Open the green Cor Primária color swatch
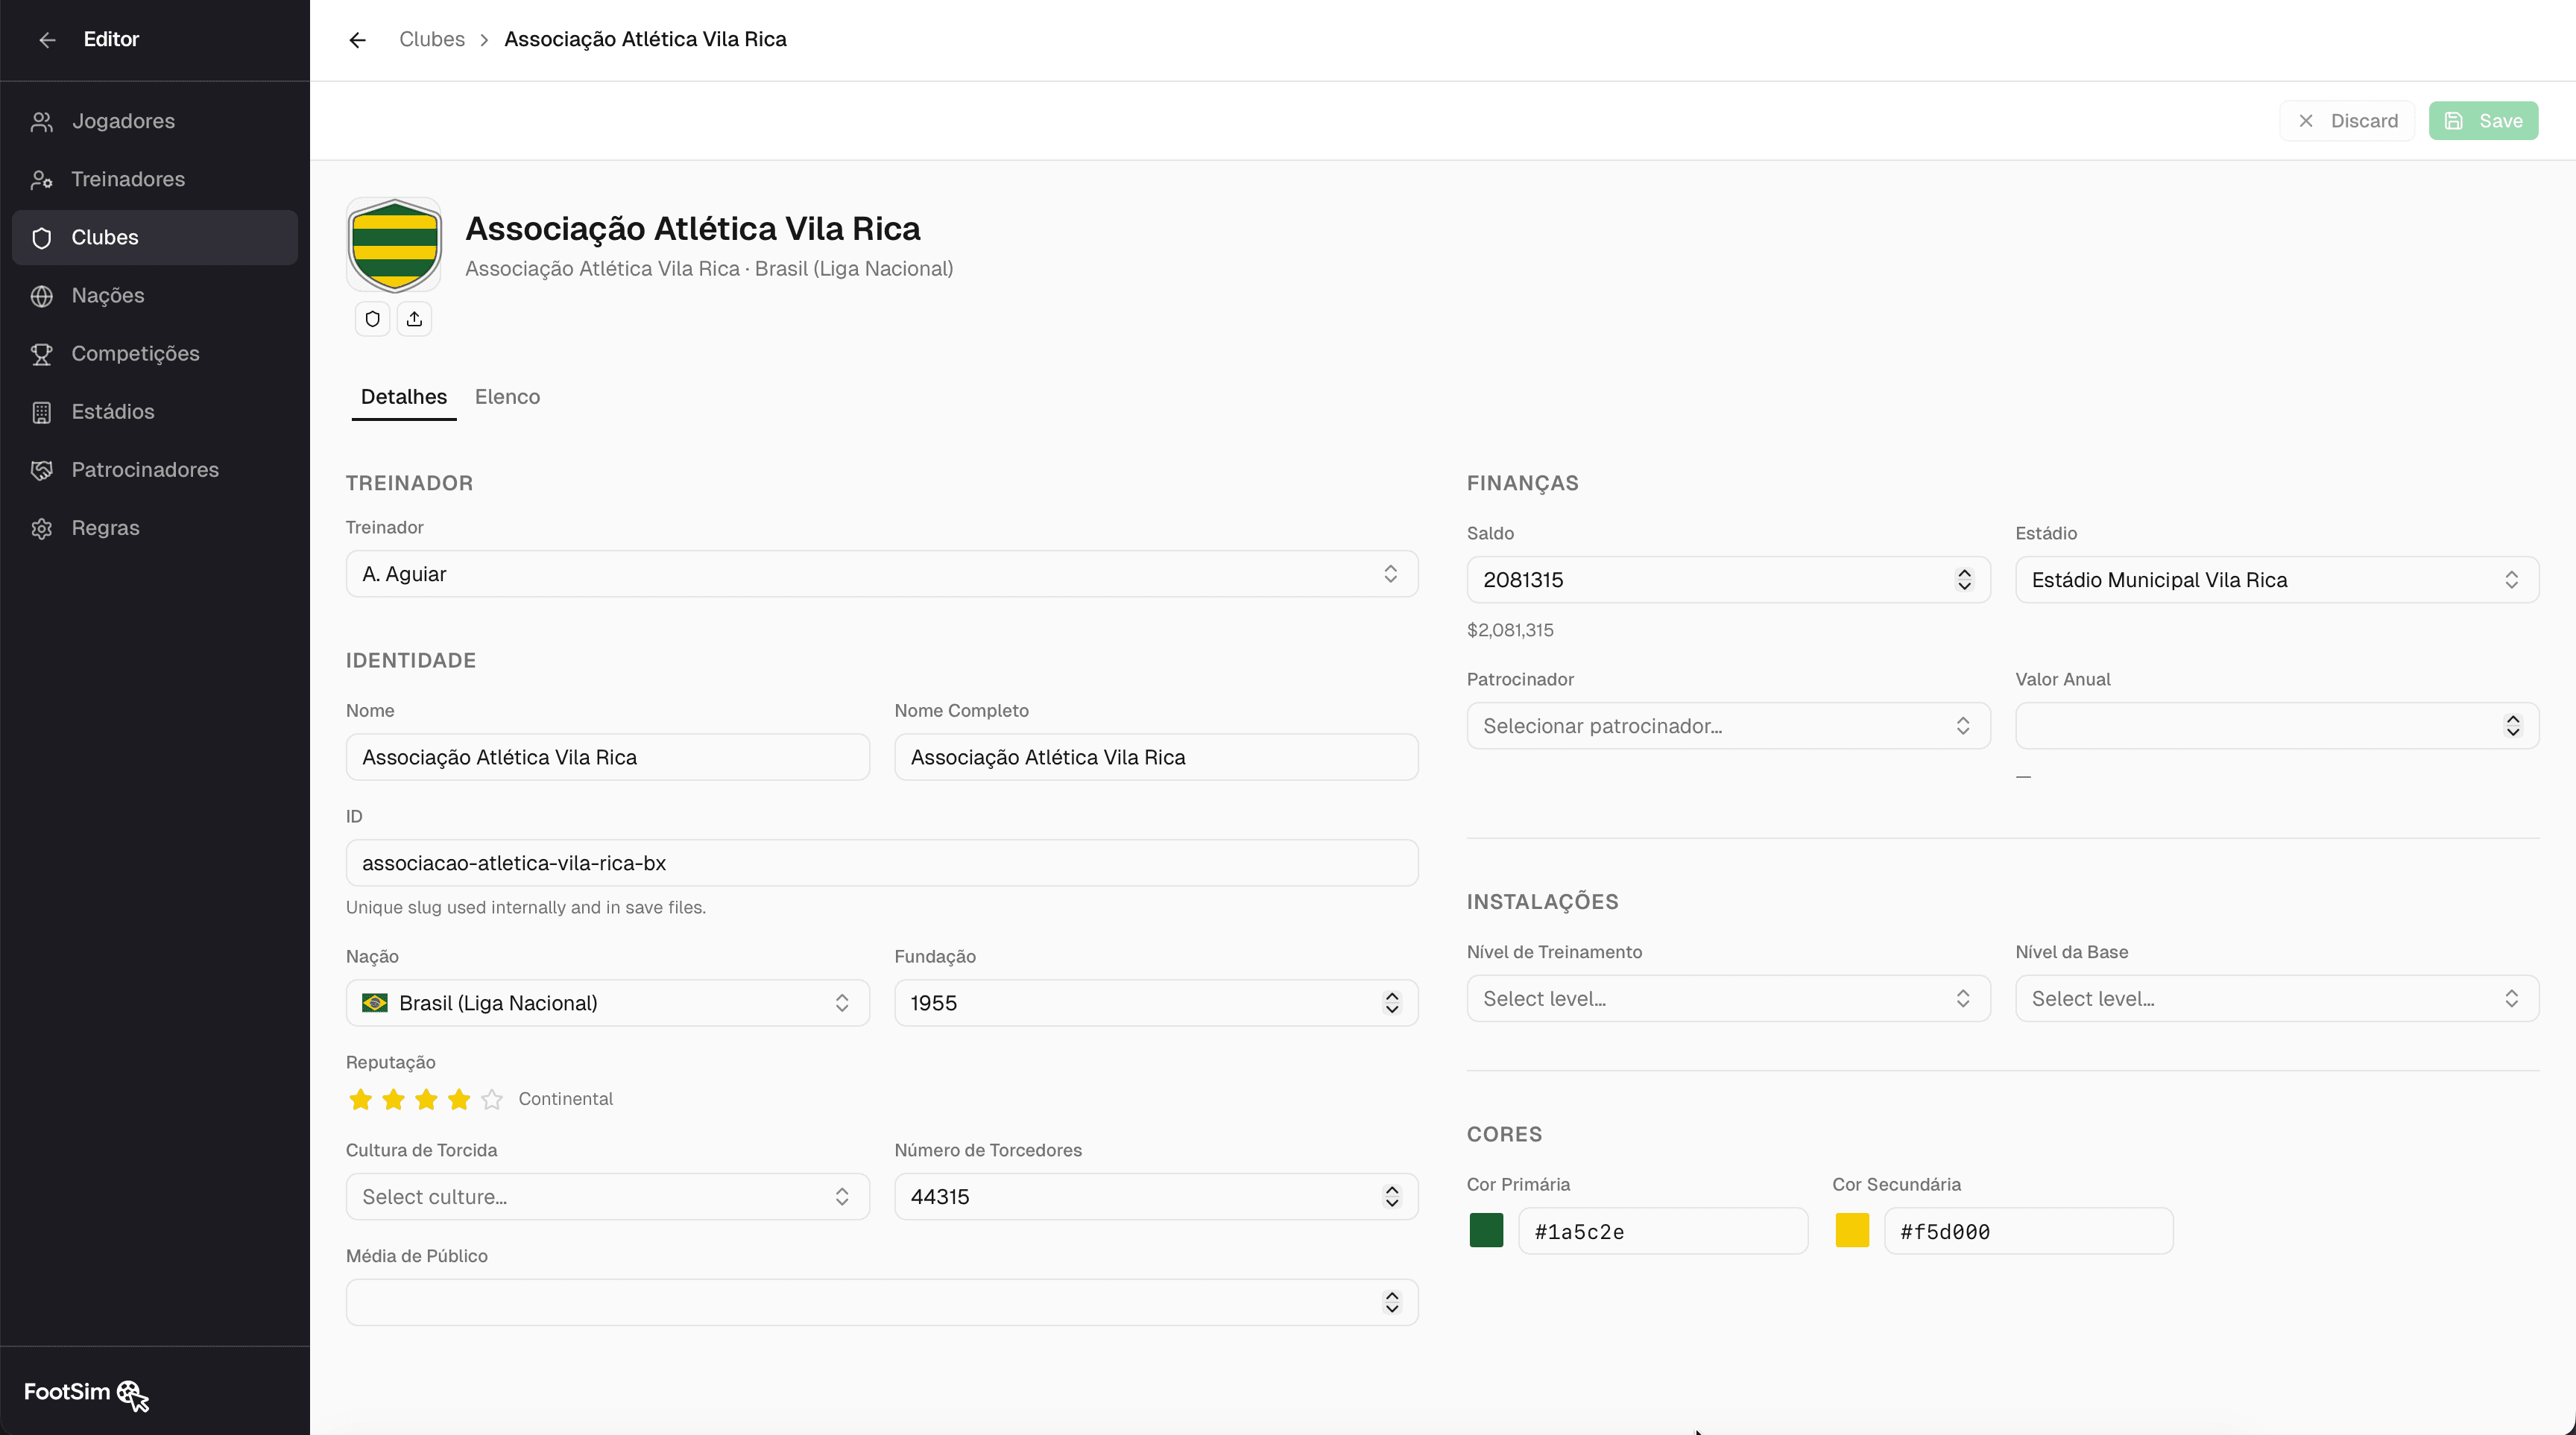Image resolution: width=2576 pixels, height=1435 pixels. pyautogui.click(x=1486, y=1230)
